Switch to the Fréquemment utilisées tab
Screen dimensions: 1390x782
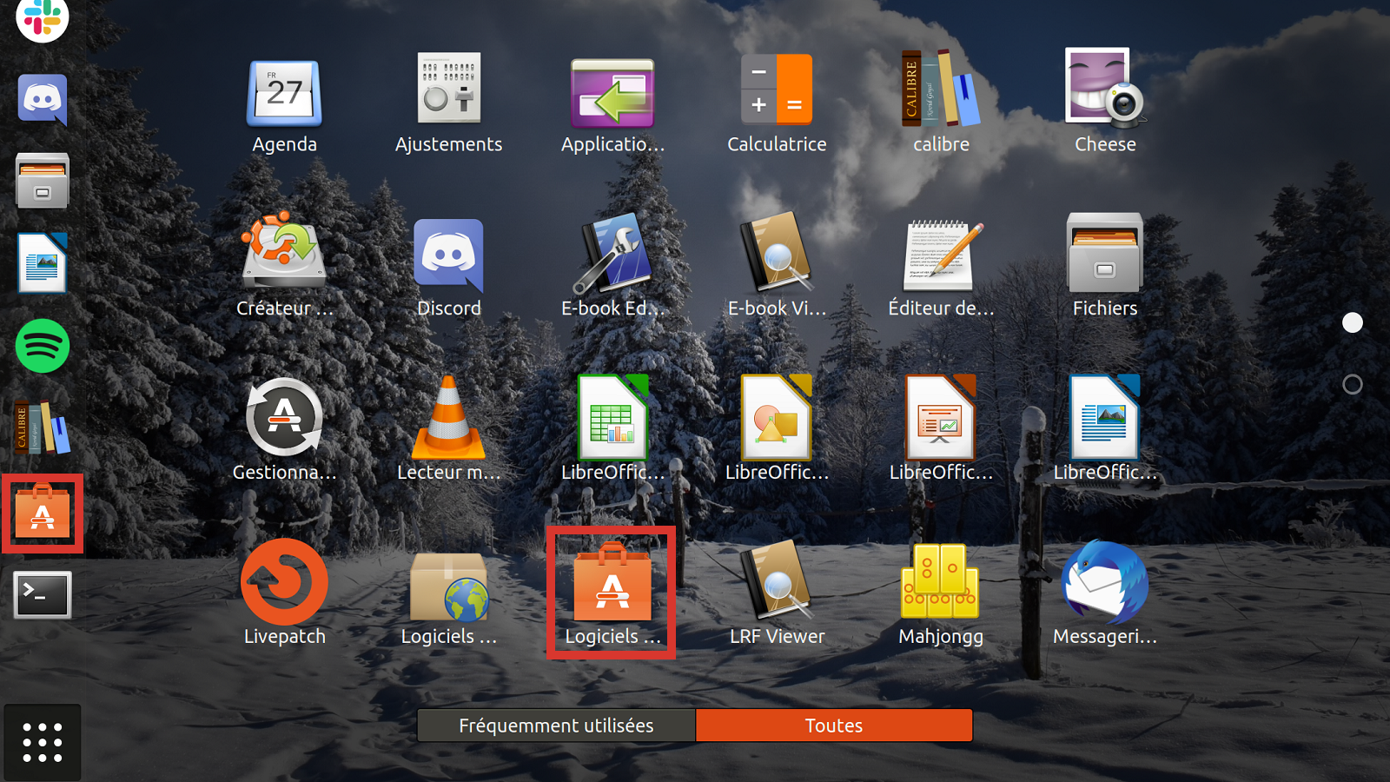pos(556,726)
